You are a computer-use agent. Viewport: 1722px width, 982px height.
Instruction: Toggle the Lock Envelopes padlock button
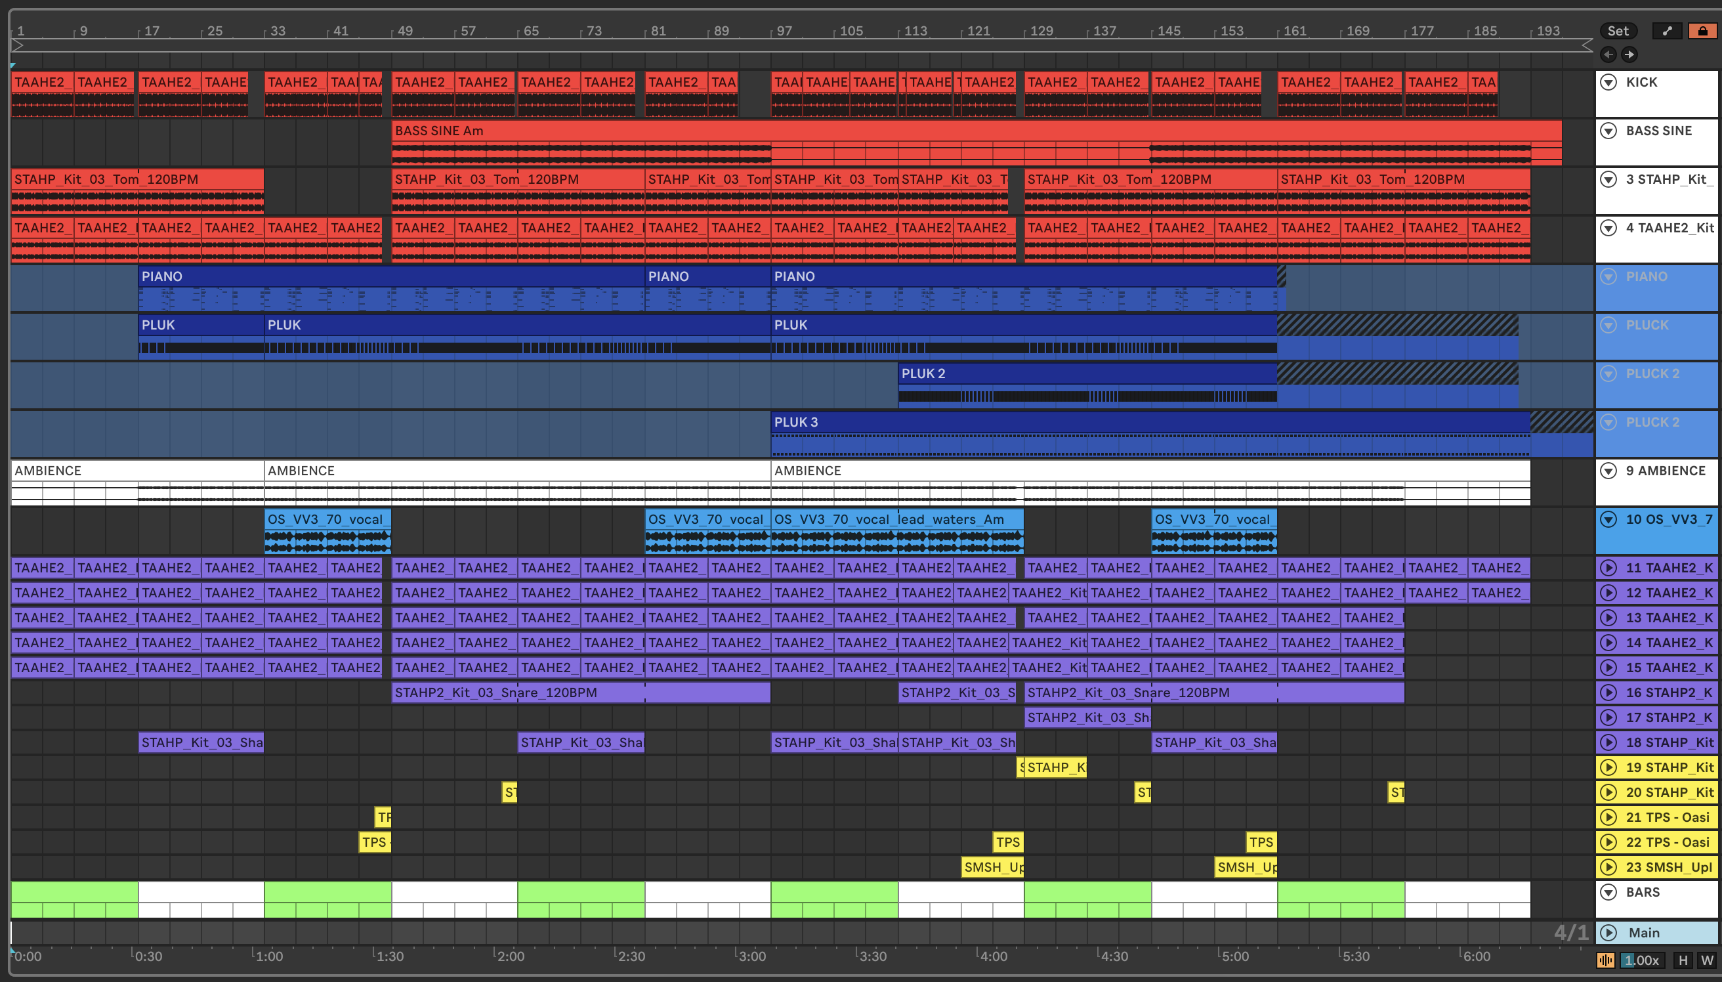(1702, 31)
